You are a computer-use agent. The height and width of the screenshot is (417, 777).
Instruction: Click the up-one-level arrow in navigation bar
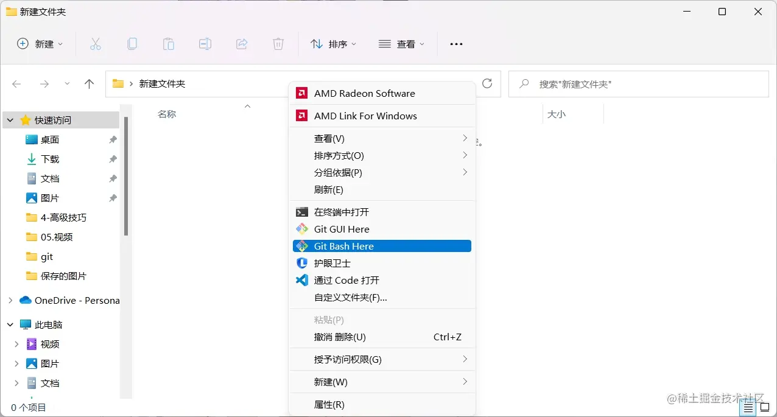[89, 83]
